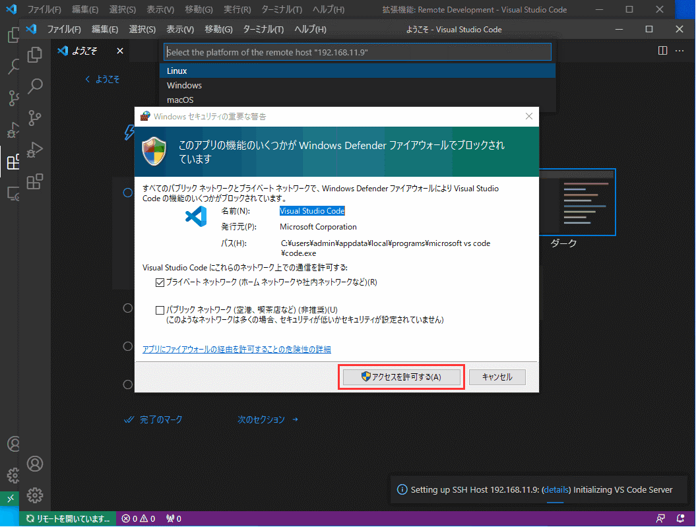Open Extensions view in front VS Code sidebar

34,182
